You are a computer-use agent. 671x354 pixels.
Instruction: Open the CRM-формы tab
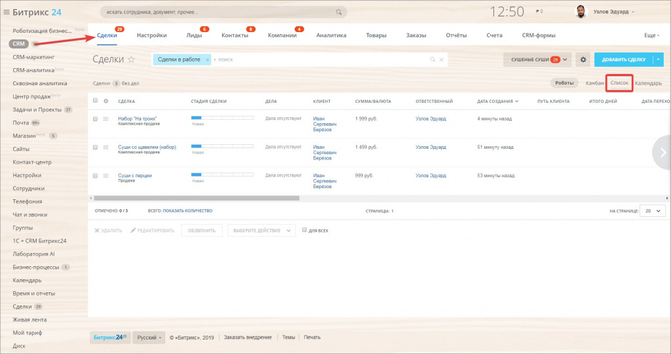[x=539, y=35]
